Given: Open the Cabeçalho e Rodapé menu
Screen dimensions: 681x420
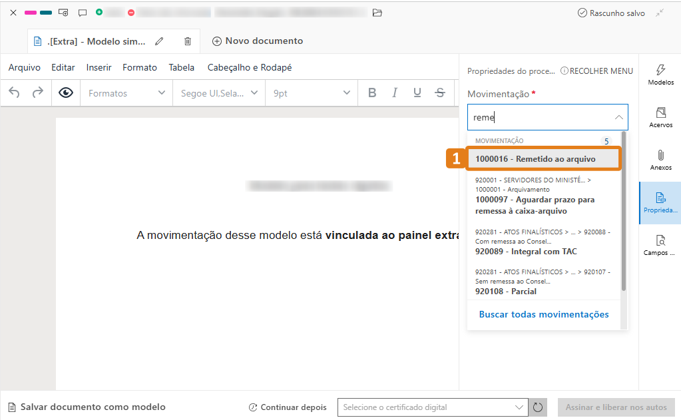Looking at the screenshot, I should (250, 67).
